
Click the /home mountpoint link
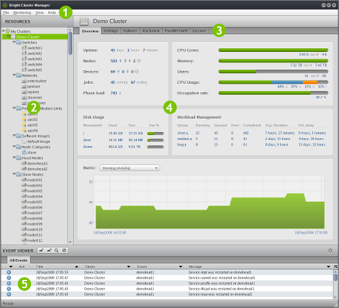[x=88, y=147]
